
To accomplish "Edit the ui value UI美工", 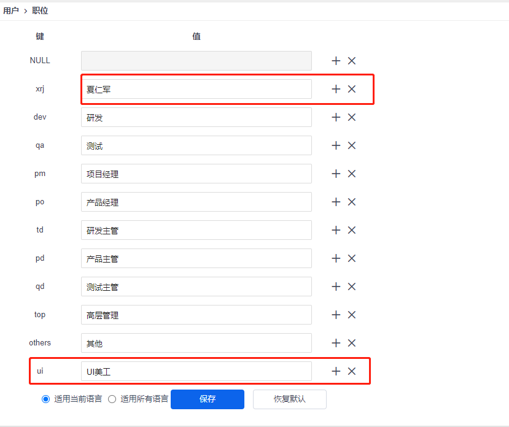I will click(x=196, y=371).
